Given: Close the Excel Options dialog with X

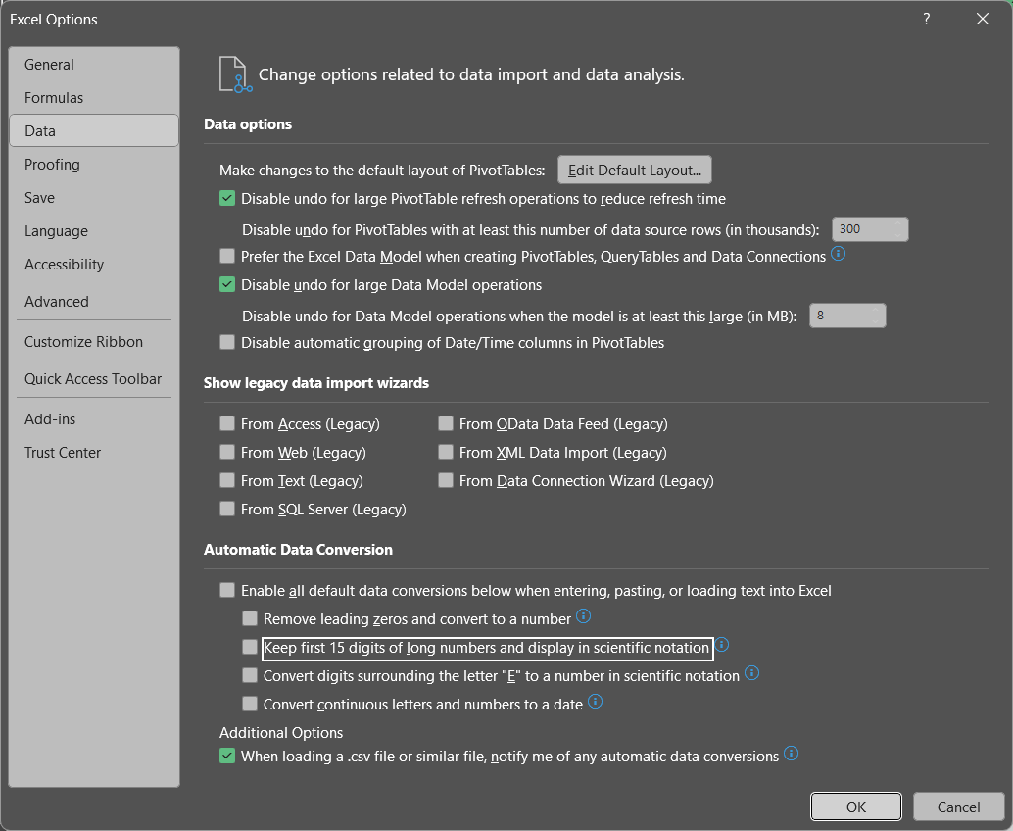Looking at the screenshot, I should point(983,19).
